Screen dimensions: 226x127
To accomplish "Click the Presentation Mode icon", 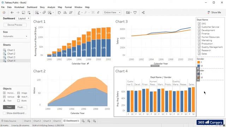I will click(x=135, y=13).
